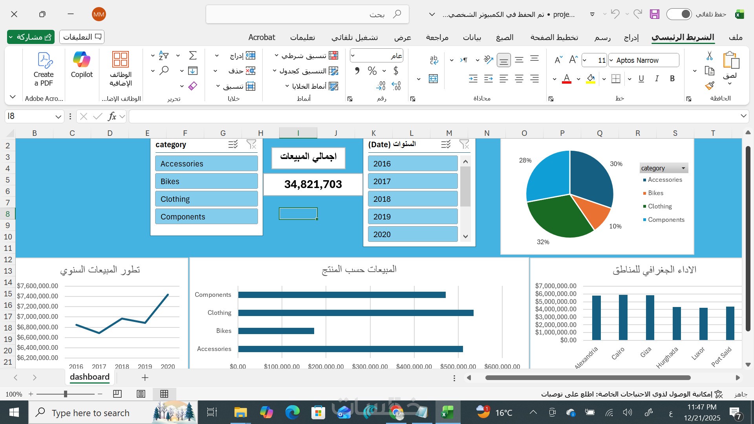Open the Aptos Narrow font dropdown
The image size is (754, 424).
tap(611, 60)
